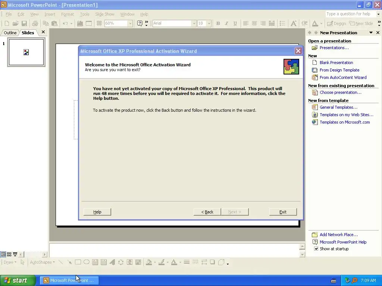Click the Increase Font Size icon
This screenshot has width=382, height=286.
(294, 23)
